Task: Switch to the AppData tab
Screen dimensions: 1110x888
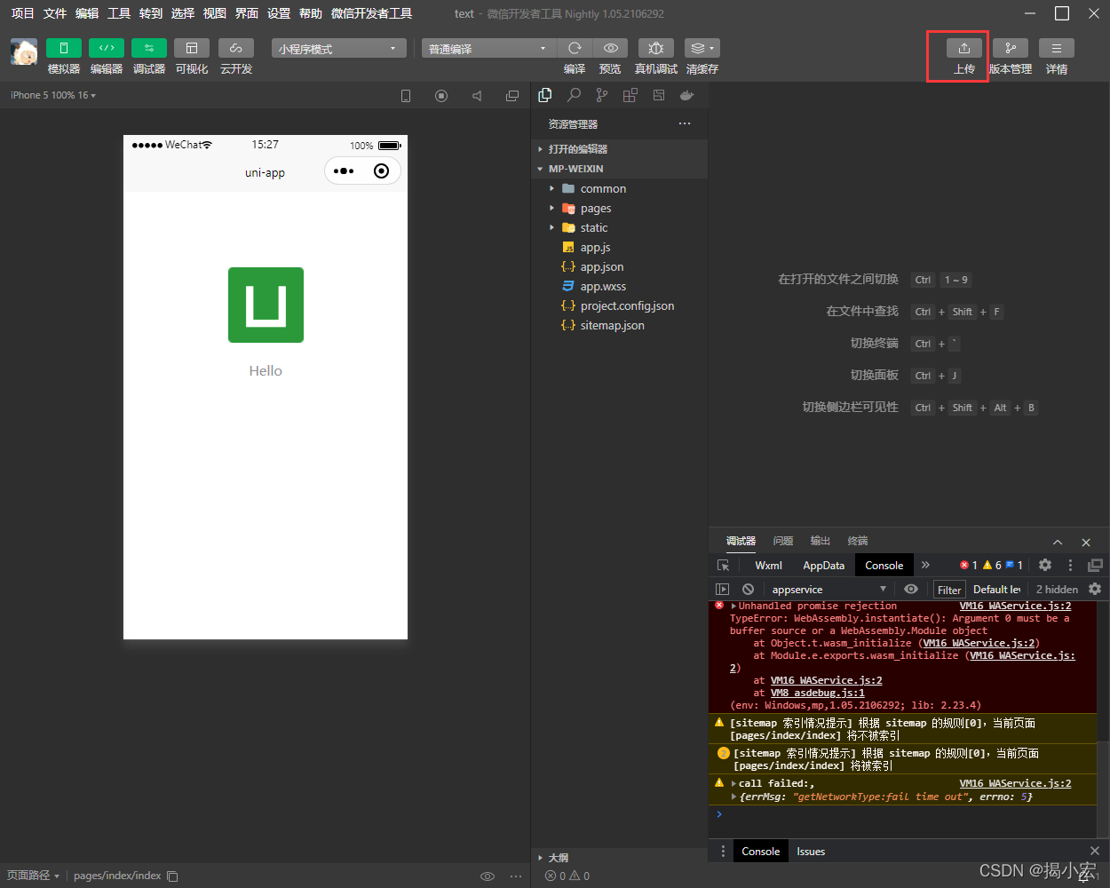Action: tap(823, 565)
